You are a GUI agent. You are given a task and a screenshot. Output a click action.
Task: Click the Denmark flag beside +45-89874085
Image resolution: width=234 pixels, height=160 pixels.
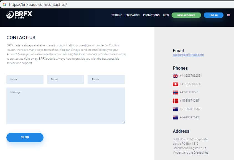pos(175,101)
